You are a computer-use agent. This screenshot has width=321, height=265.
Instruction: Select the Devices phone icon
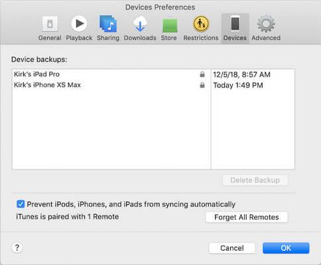[x=235, y=23]
